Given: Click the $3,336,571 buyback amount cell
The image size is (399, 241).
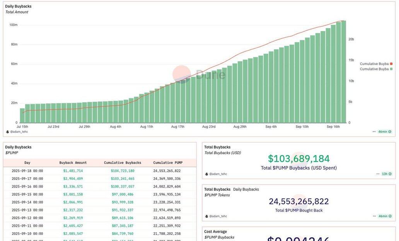Looking at the screenshot, I should click(x=73, y=186).
